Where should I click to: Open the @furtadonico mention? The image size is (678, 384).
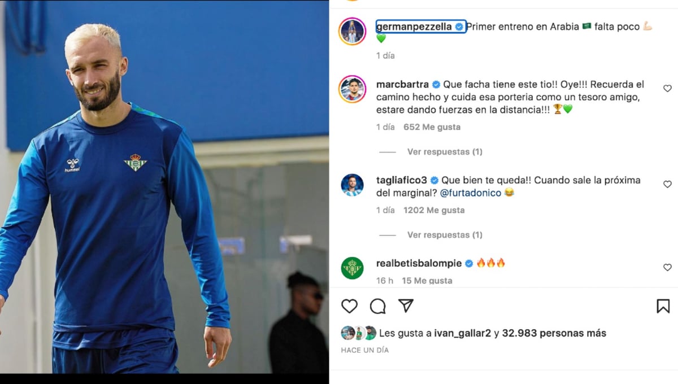470,193
